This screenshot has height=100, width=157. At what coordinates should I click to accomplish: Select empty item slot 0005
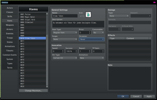click(x=32, y=25)
